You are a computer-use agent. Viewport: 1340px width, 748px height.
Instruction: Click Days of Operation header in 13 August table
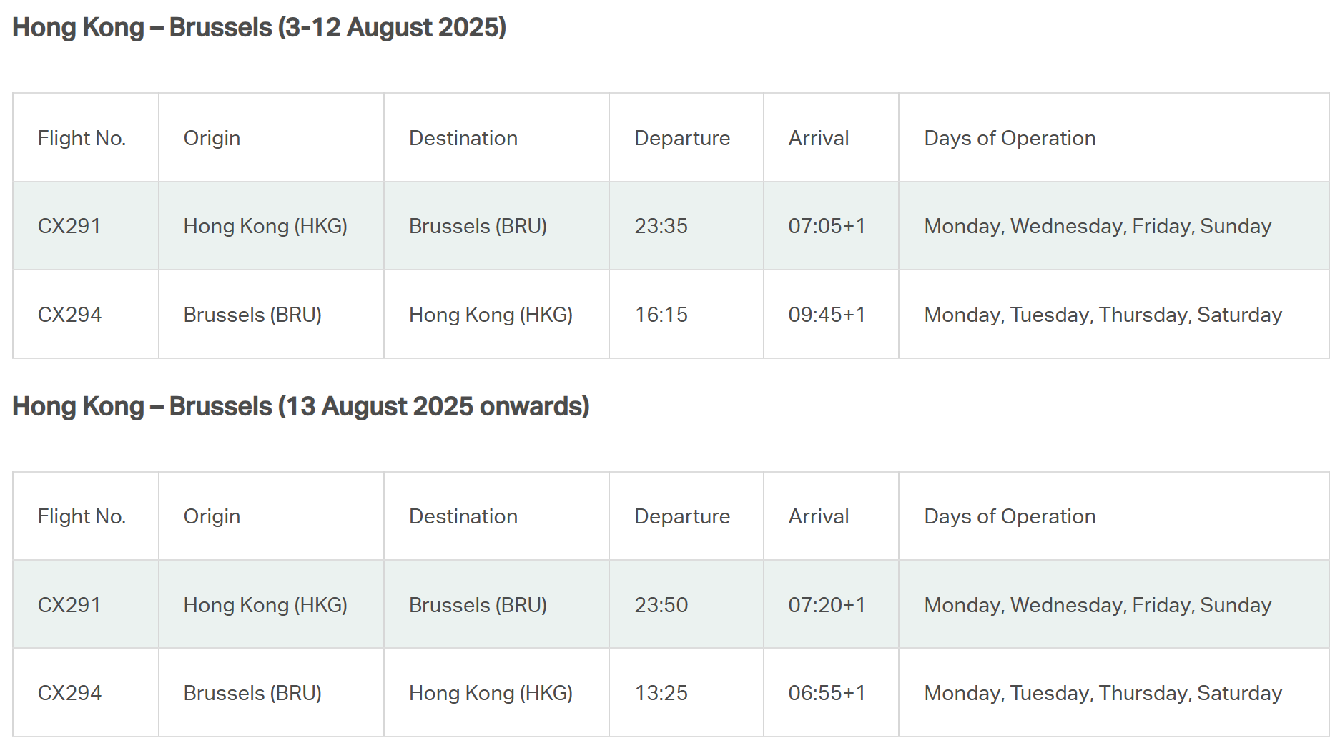pyautogui.click(x=1009, y=516)
